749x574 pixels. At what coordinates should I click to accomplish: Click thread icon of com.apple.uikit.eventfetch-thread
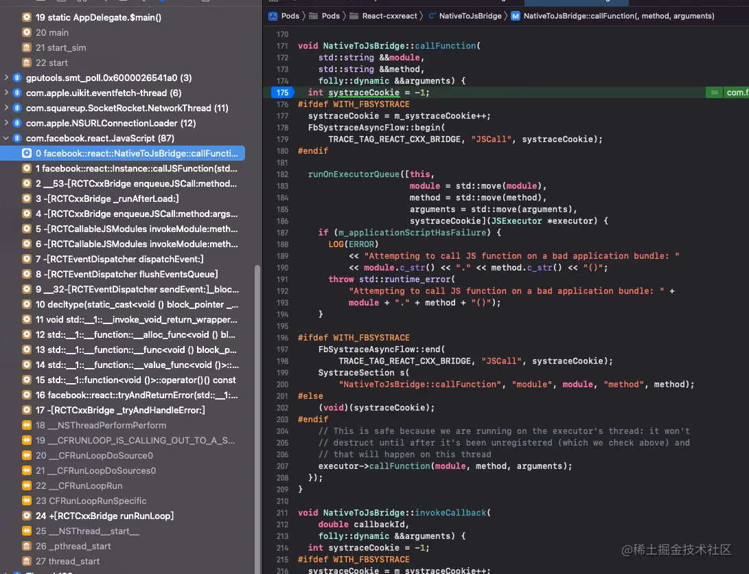click(x=17, y=93)
